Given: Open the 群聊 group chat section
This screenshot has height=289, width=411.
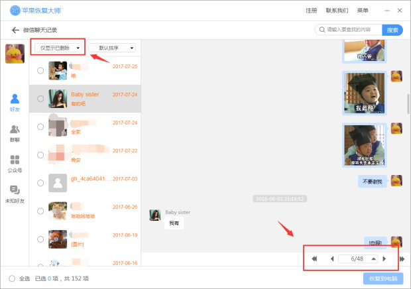Looking at the screenshot, I should (15, 133).
